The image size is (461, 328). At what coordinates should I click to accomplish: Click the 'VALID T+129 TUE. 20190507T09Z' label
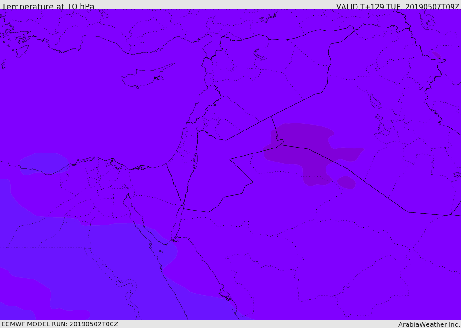(398, 6)
